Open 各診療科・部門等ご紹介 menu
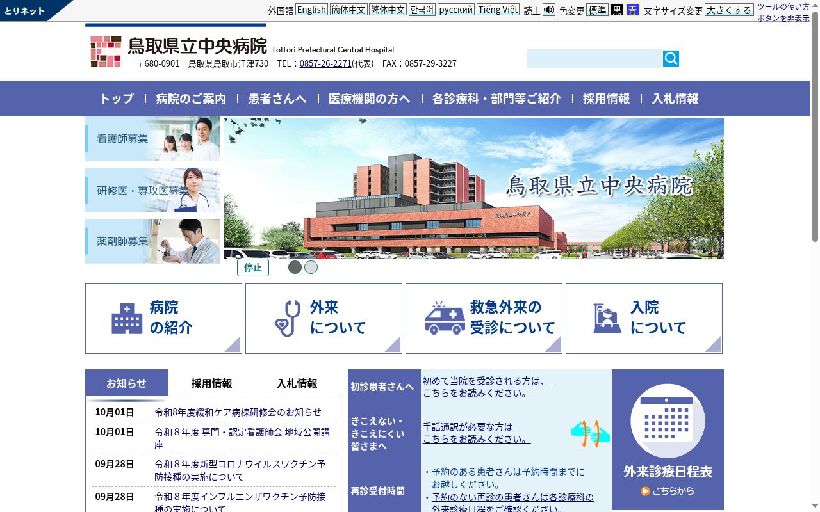 click(x=496, y=99)
